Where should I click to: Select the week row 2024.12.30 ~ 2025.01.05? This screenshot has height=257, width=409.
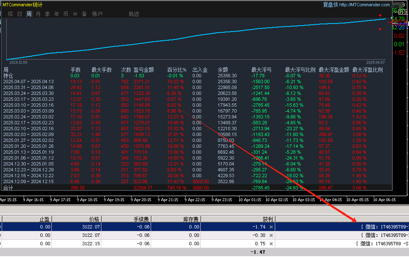[197, 164]
